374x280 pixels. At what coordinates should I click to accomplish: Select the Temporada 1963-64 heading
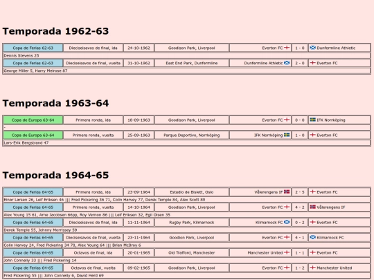pos(55,103)
